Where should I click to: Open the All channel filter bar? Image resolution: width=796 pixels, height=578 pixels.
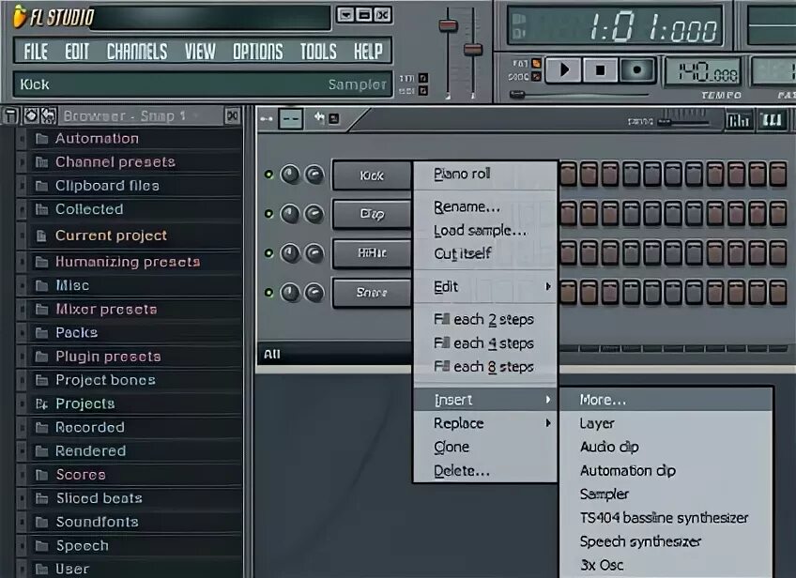point(335,354)
